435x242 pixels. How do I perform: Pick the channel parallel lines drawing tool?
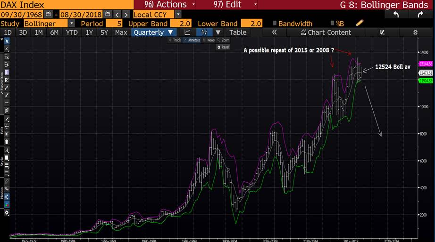(7, 111)
